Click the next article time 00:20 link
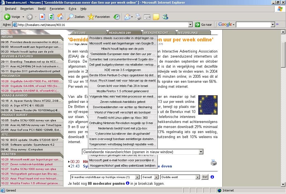This screenshot has width=286, height=194. [75, 162]
